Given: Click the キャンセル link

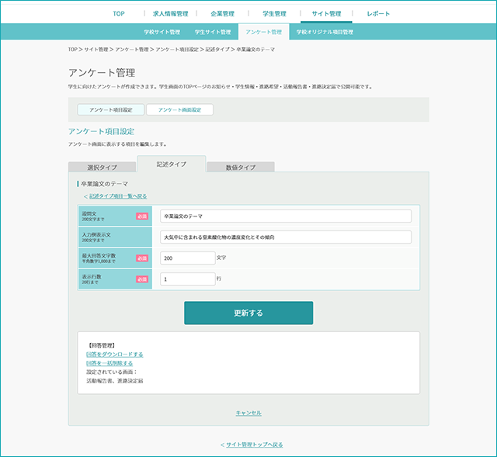Looking at the screenshot, I should tap(248, 413).
